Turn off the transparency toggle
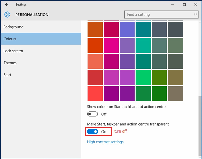This screenshot has width=202, height=159. pos(92,131)
